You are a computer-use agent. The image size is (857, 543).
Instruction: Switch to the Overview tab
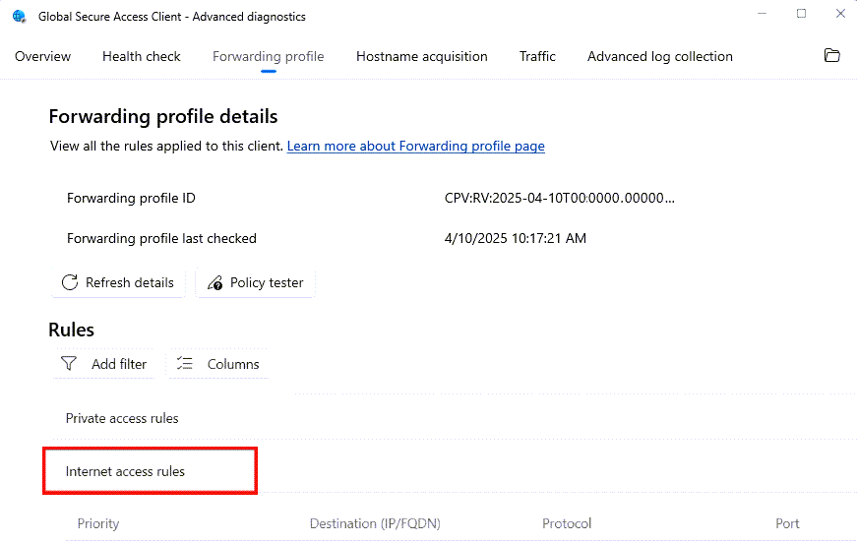(42, 56)
